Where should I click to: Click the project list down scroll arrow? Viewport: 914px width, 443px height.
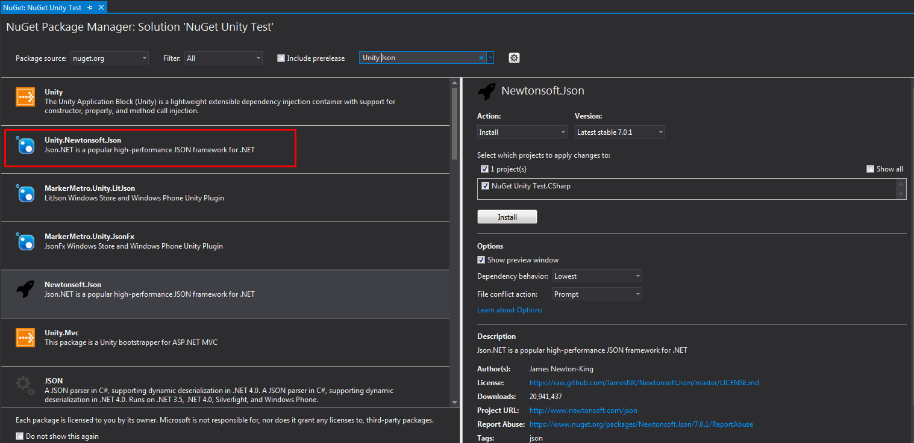901,194
